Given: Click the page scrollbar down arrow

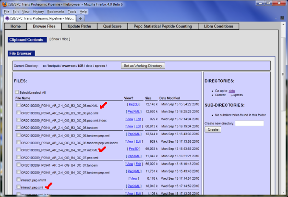Looking at the screenshot, I should click(x=282, y=194).
